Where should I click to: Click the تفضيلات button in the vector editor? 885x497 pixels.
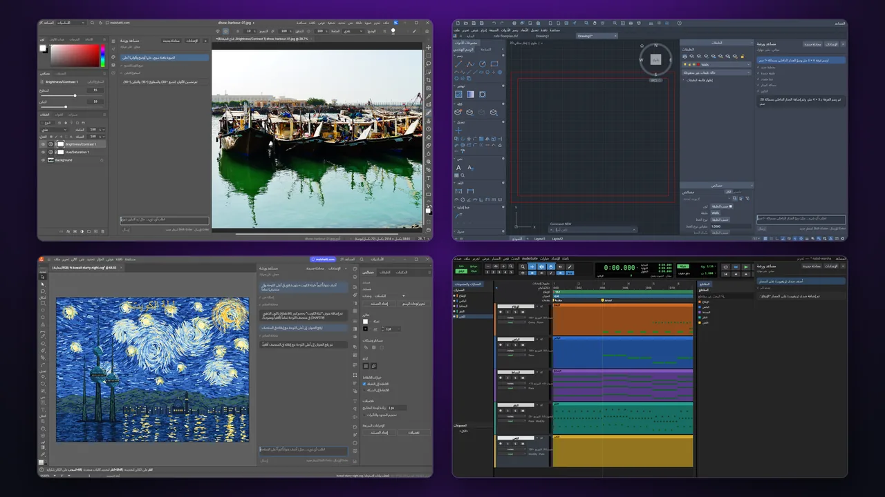(x=414, y=433)
